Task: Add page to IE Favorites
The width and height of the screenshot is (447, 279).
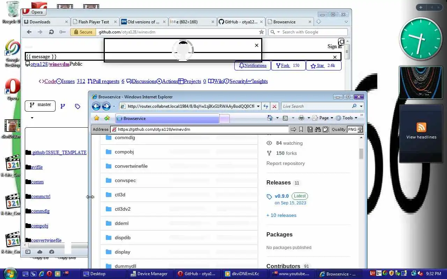Action: pos(107,118)
